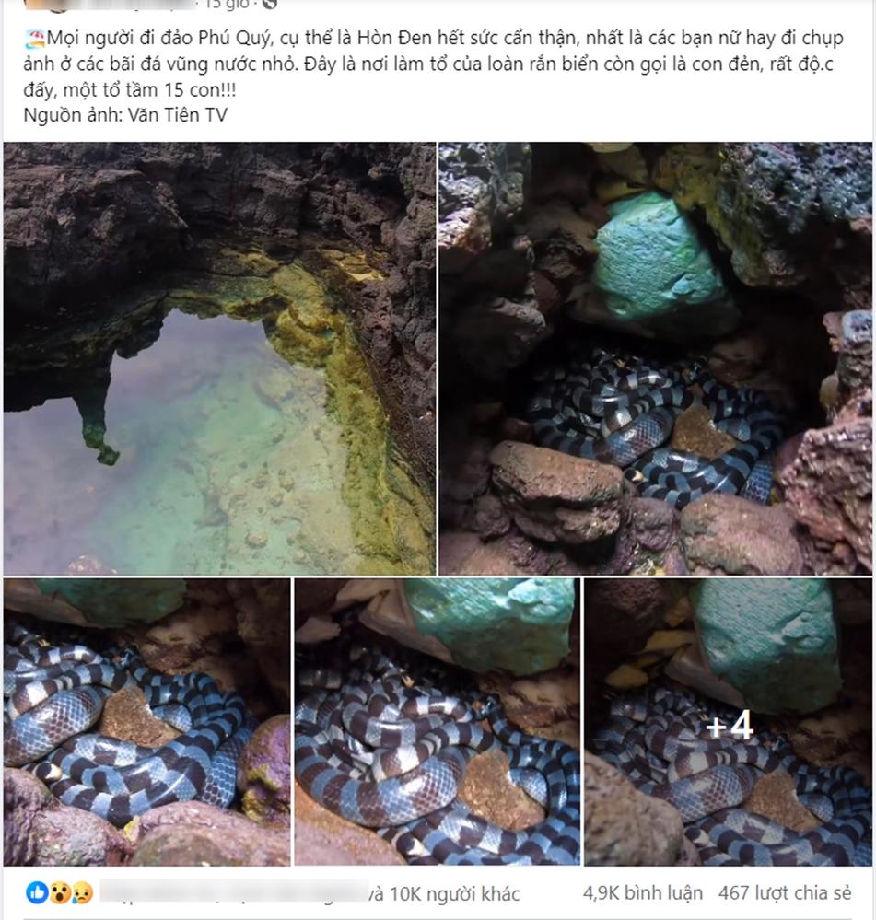Click the beach umbrella emoji in post

(x=35, y=40)
